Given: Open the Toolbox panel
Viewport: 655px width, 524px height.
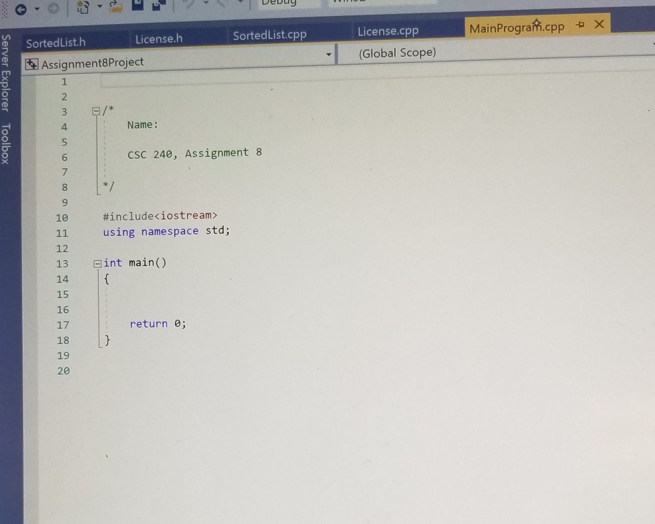Looking at the screenshot, I should (7, 144).
